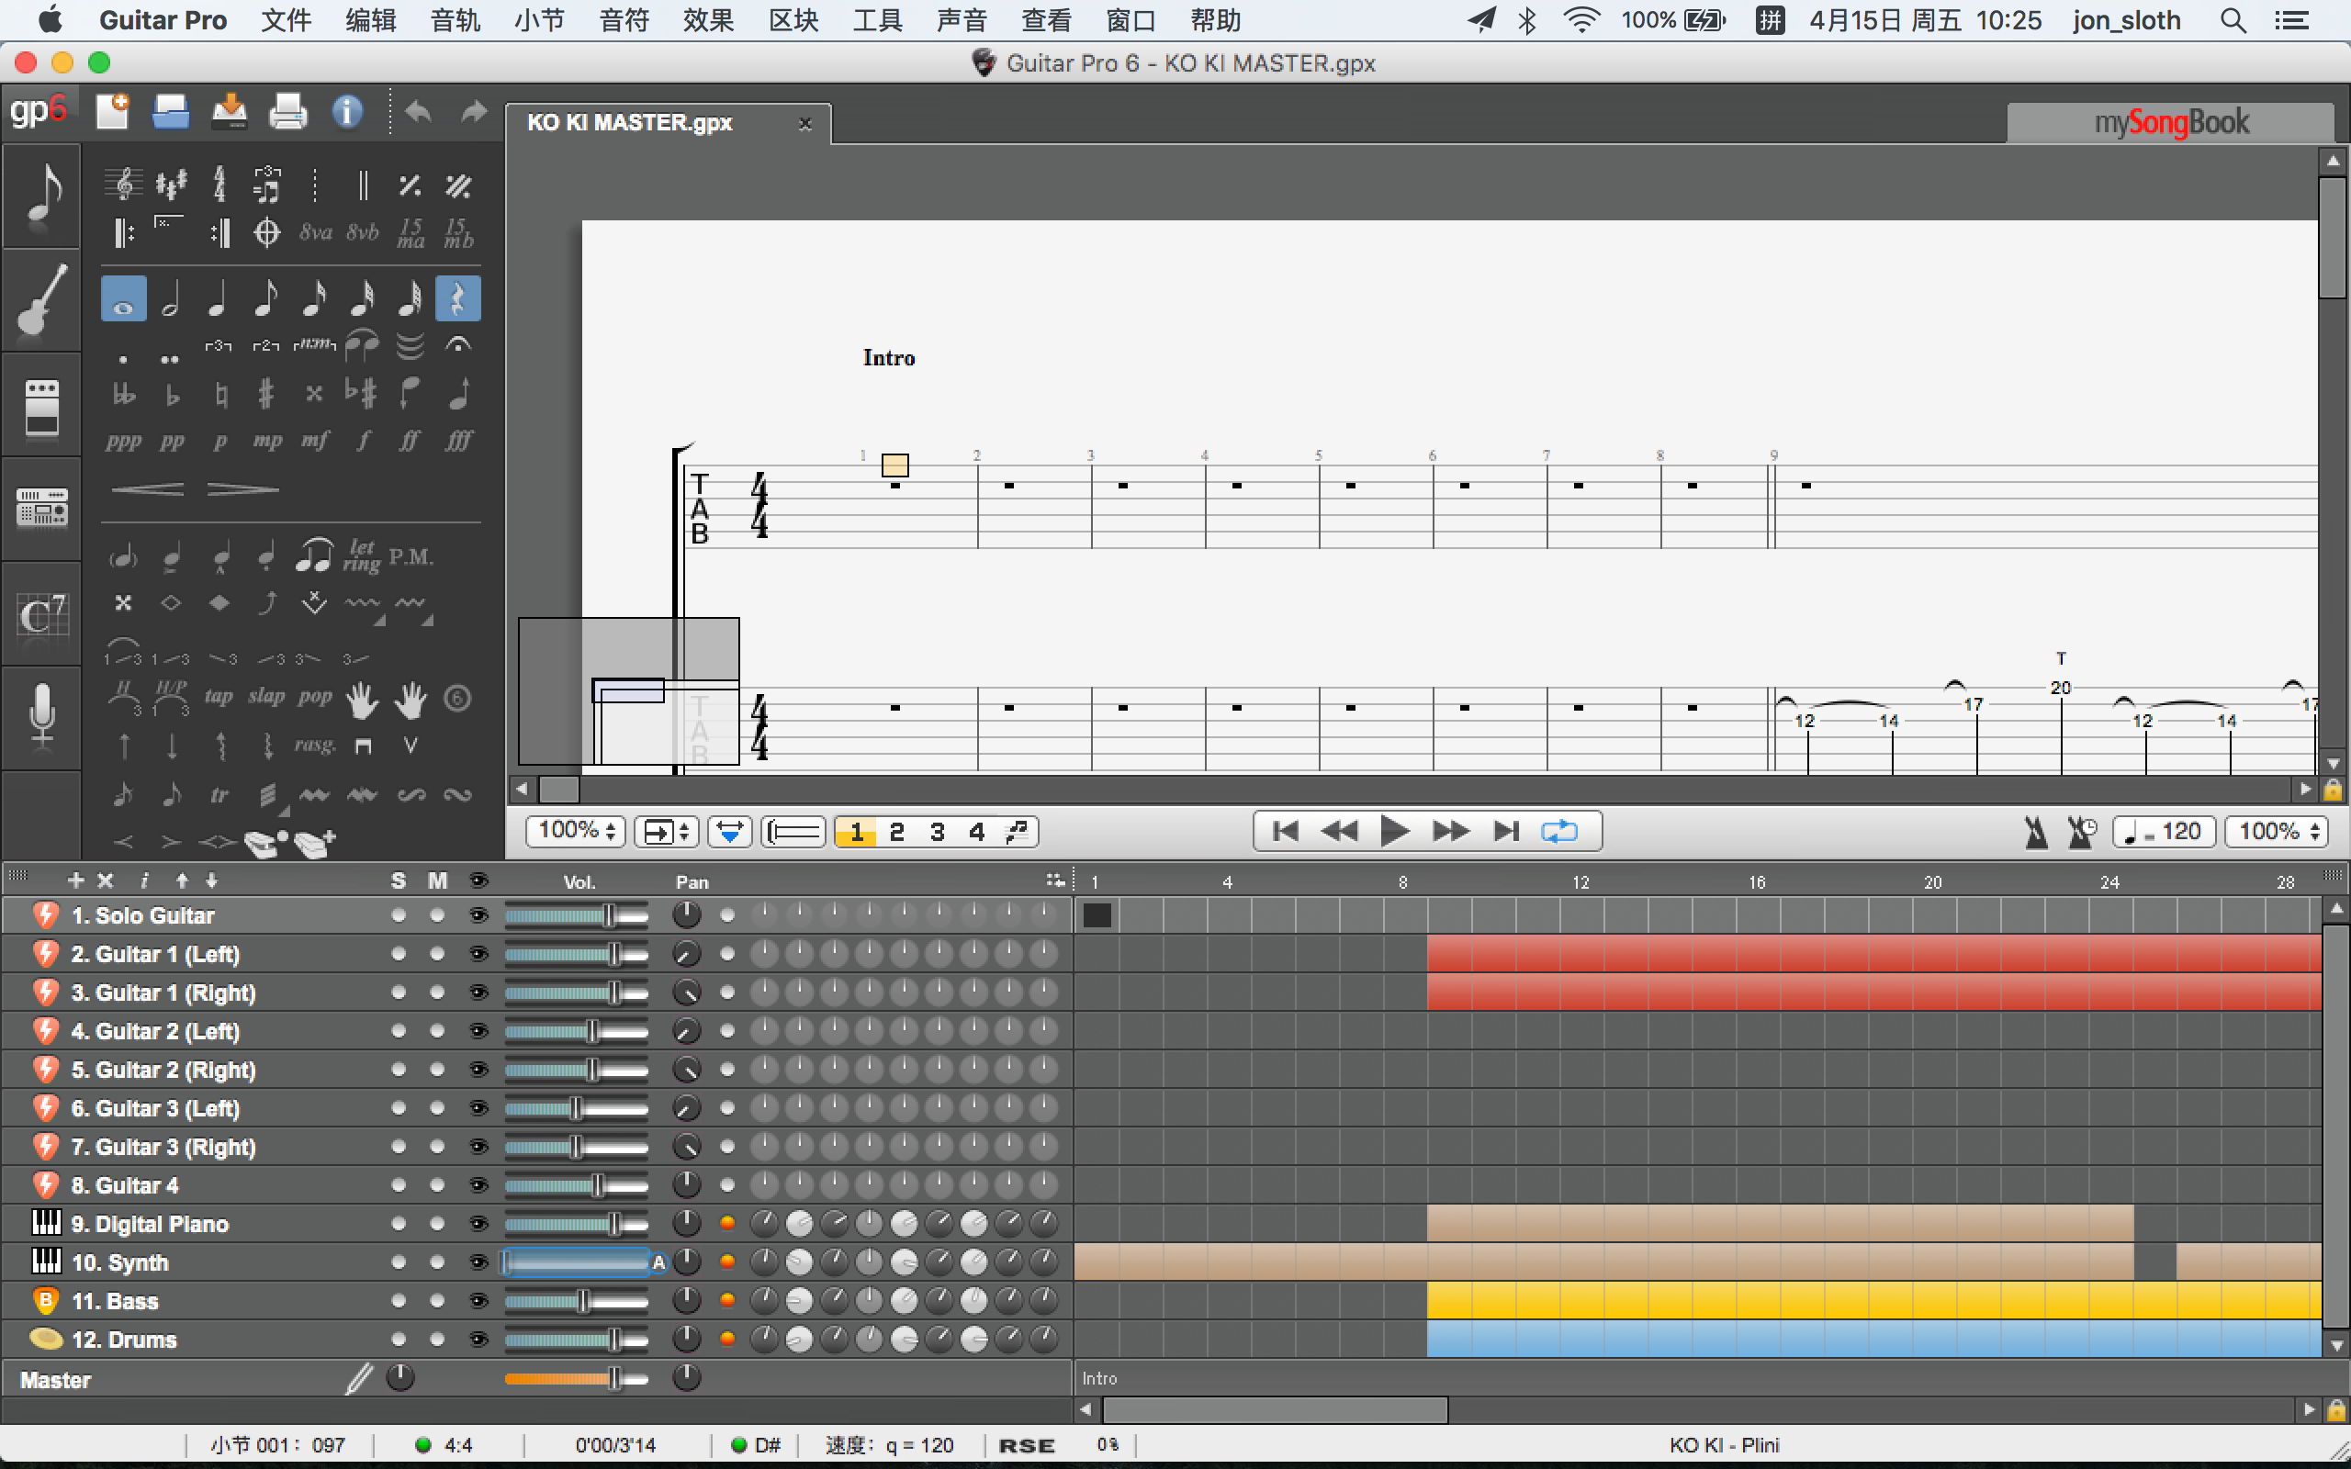
Task: Apply palm mute P.M. effect
Action: pos(411,556)
